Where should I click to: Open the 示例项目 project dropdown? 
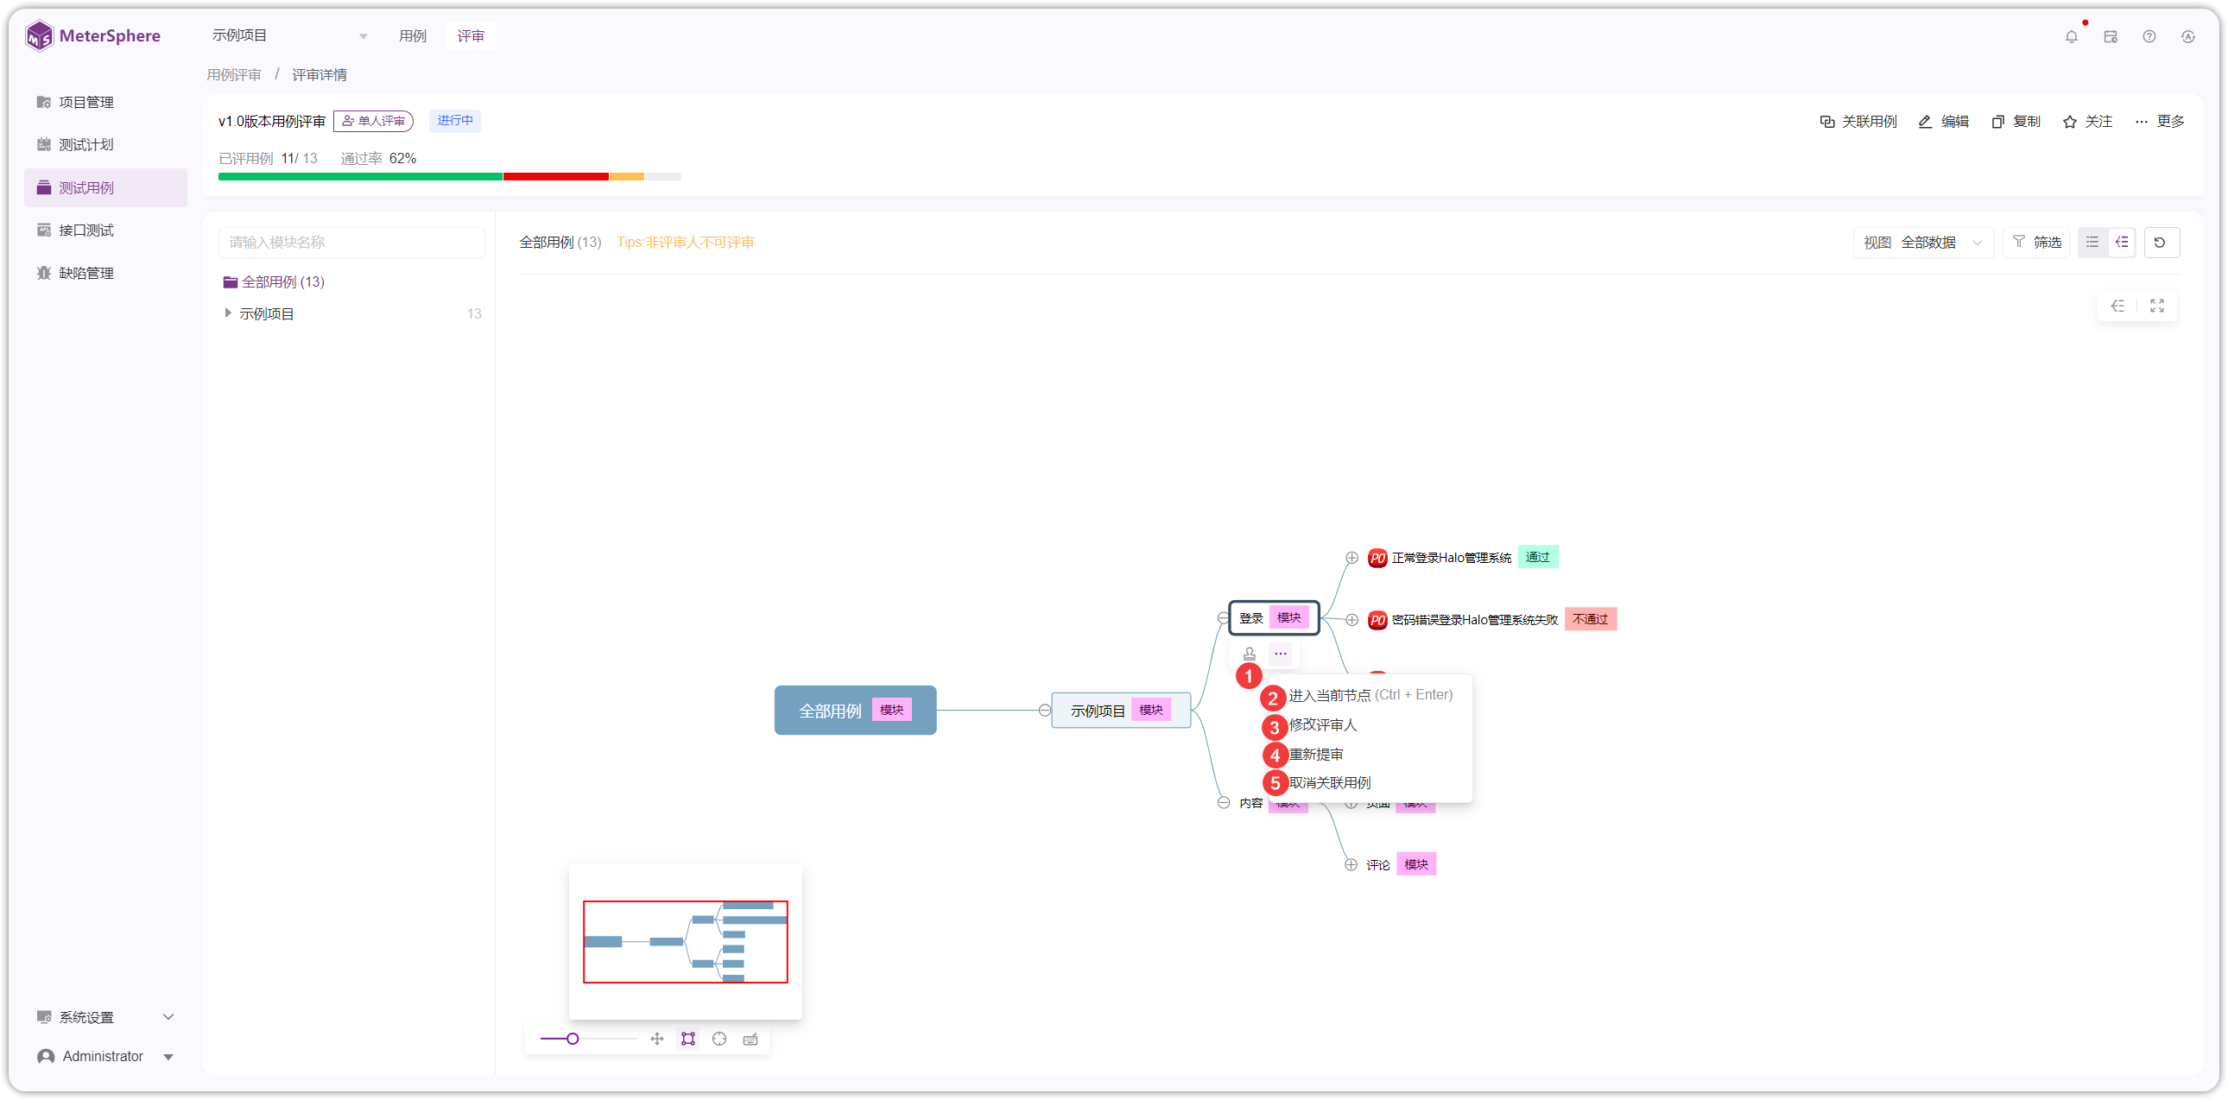tap(290, 35)
